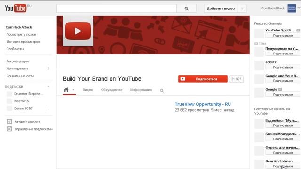The image size is (301, 169).
Task: Click the adblitz channel thumbnail
Action: (259, 65)
